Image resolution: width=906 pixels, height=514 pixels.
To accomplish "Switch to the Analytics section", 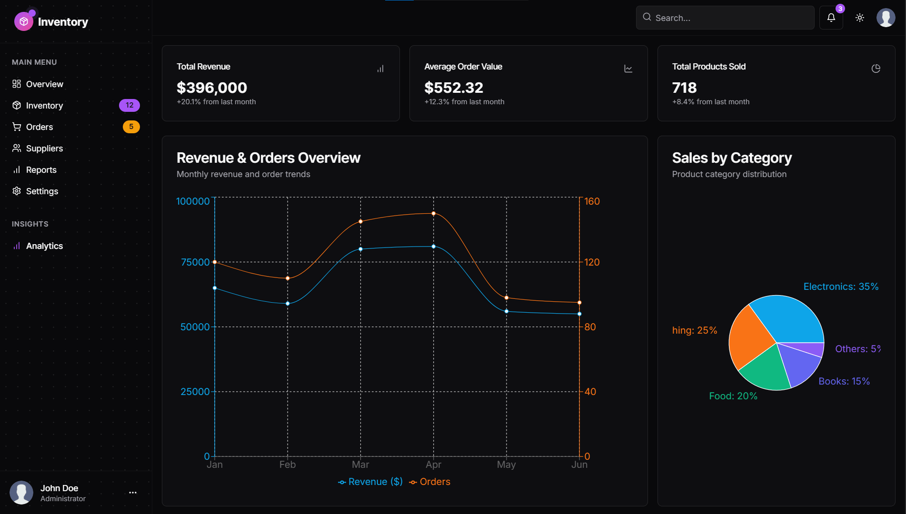I will click(44, 246).
